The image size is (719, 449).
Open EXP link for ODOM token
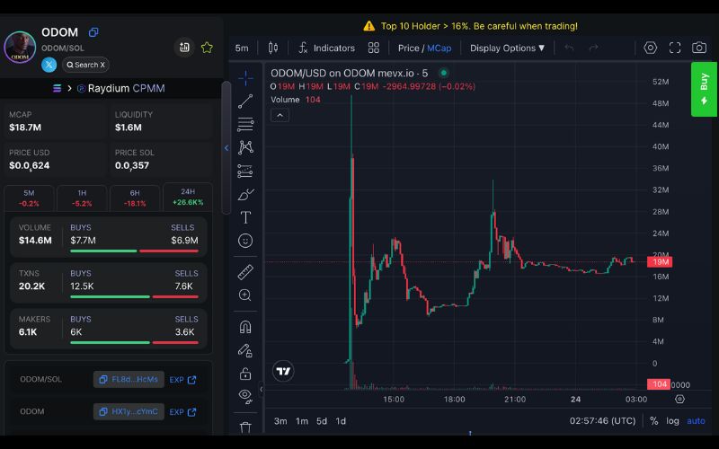pos(183,412)
